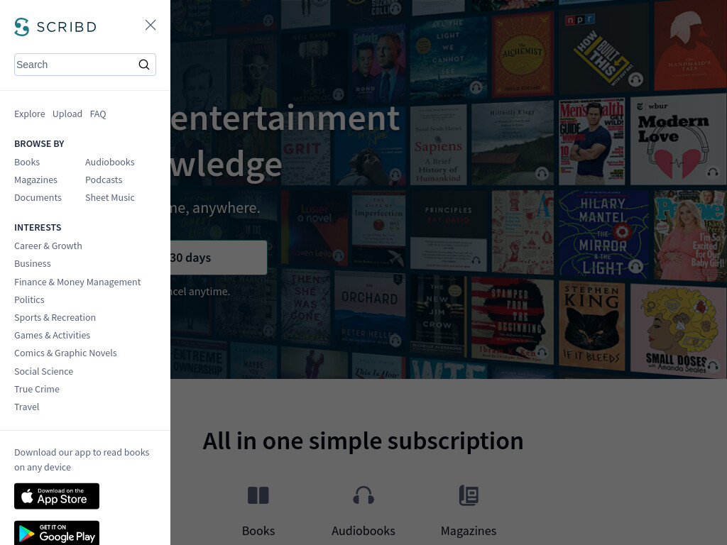Select The Gifts of Imperfection cover
Viewport: 727px width, 545px height.
[x=379, y=231]
